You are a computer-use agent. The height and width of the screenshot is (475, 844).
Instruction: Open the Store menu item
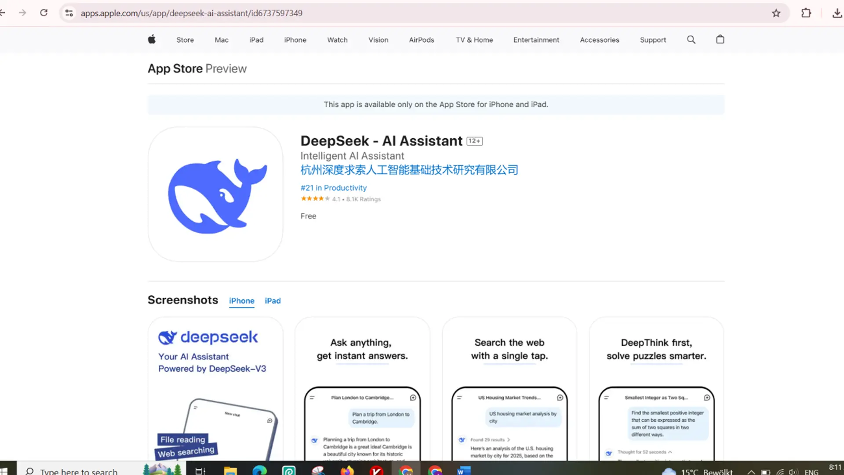click(185, 40)
